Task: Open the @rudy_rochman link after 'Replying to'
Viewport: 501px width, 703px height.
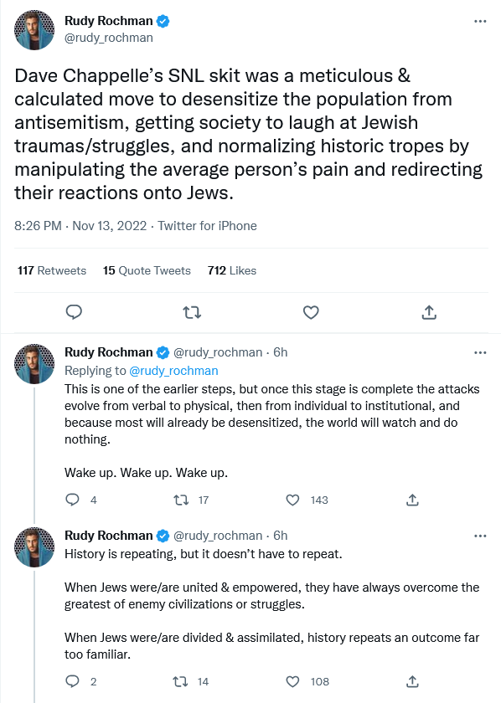Action: [173, 371]
